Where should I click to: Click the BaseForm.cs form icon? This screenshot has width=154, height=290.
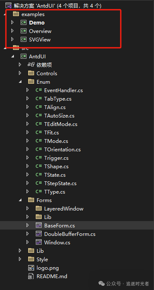click(x=39, y=226)
